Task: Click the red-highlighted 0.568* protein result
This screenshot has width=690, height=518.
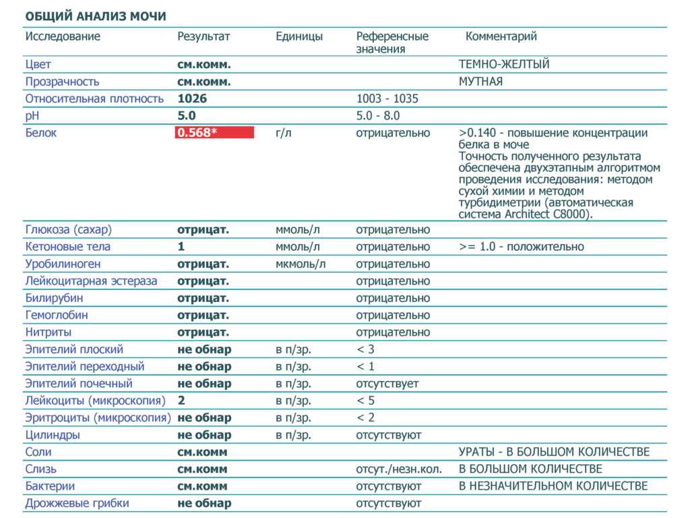Action: 214,133
